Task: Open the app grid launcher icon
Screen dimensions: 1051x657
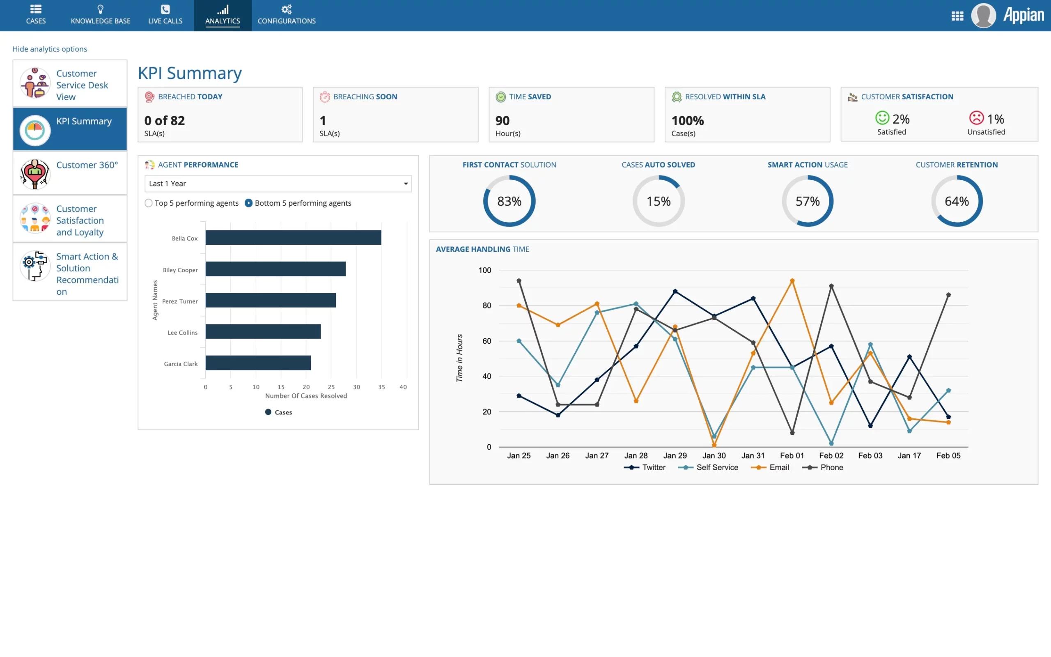Action: [x=957, y=16]
